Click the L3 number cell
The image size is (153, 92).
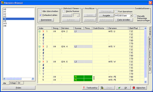[79, 62]
